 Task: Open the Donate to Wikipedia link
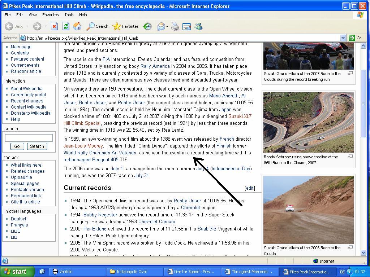(31, 113)
